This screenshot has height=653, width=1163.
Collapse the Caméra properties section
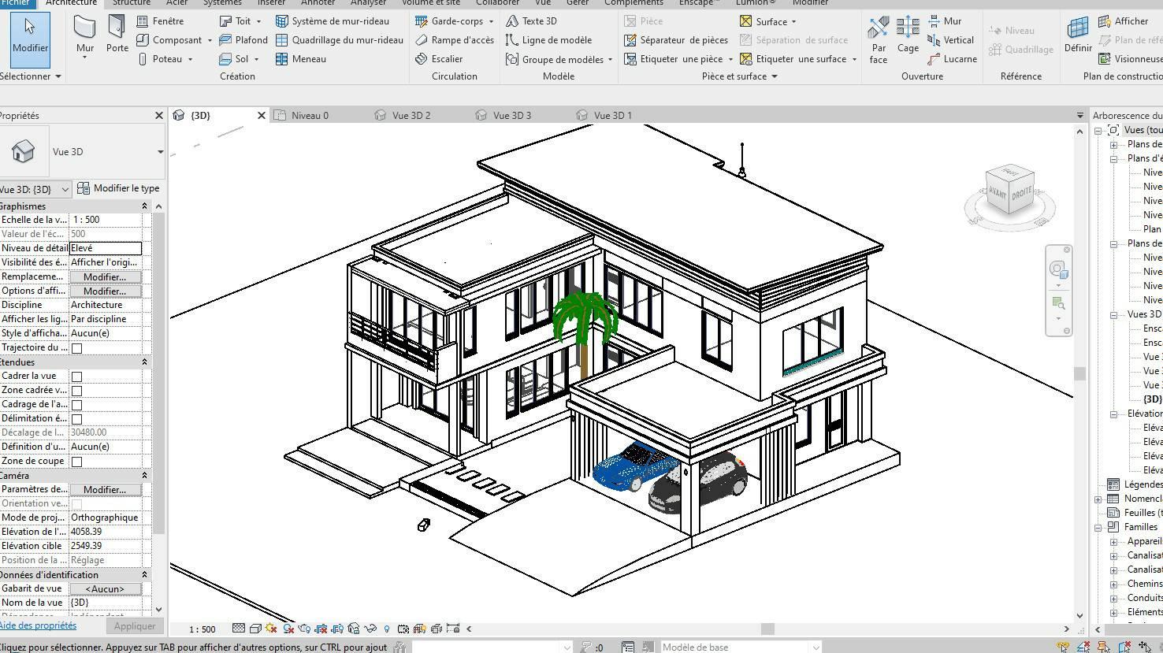[x=144, y=476]
